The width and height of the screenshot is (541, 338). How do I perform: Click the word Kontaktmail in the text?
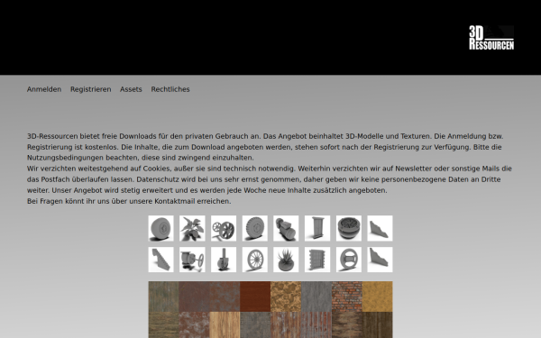pos(175,201)
